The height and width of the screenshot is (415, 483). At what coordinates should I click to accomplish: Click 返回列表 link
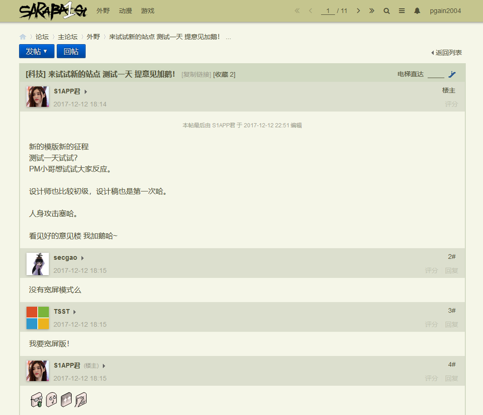tap(447, 53)
